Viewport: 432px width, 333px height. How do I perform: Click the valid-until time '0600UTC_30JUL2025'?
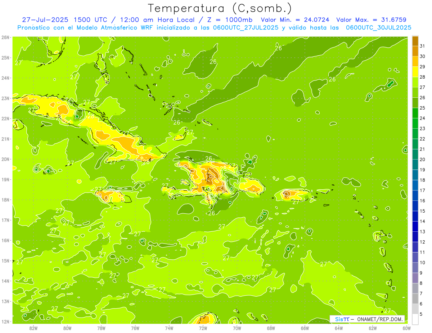click(379, 27)
